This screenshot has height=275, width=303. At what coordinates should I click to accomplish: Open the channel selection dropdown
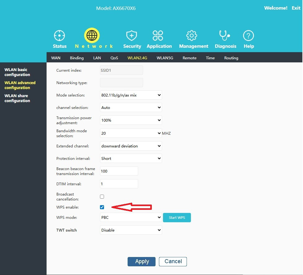click(131, 108)
